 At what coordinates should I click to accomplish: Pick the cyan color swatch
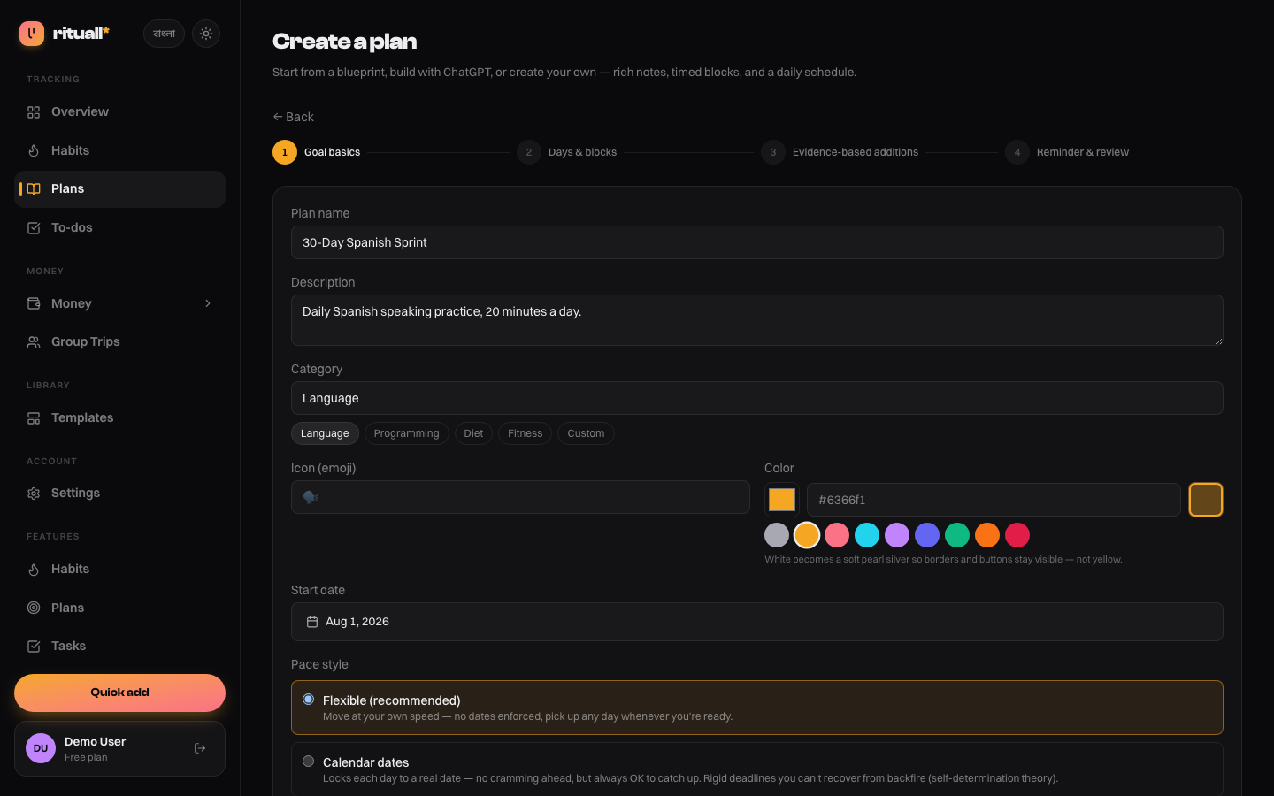pyautogui.click(x=867, y=535)
